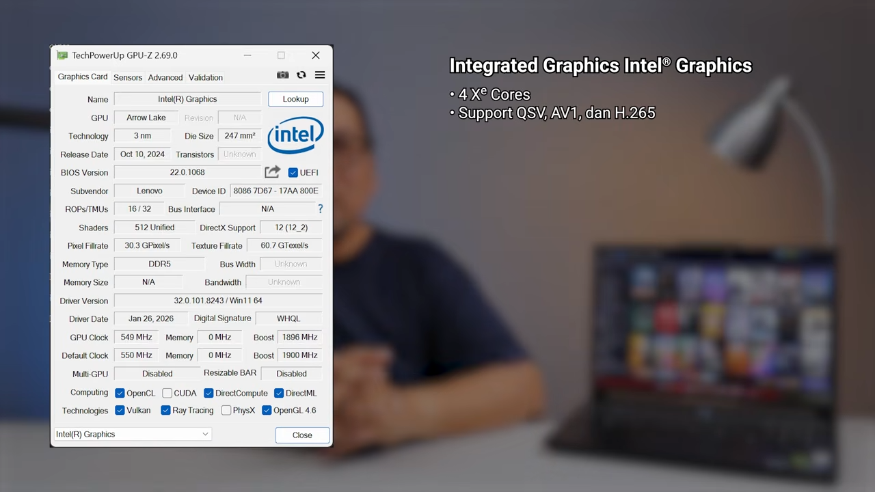
Task: Switch to the Sensors tab
Action: tap(128, 77)
